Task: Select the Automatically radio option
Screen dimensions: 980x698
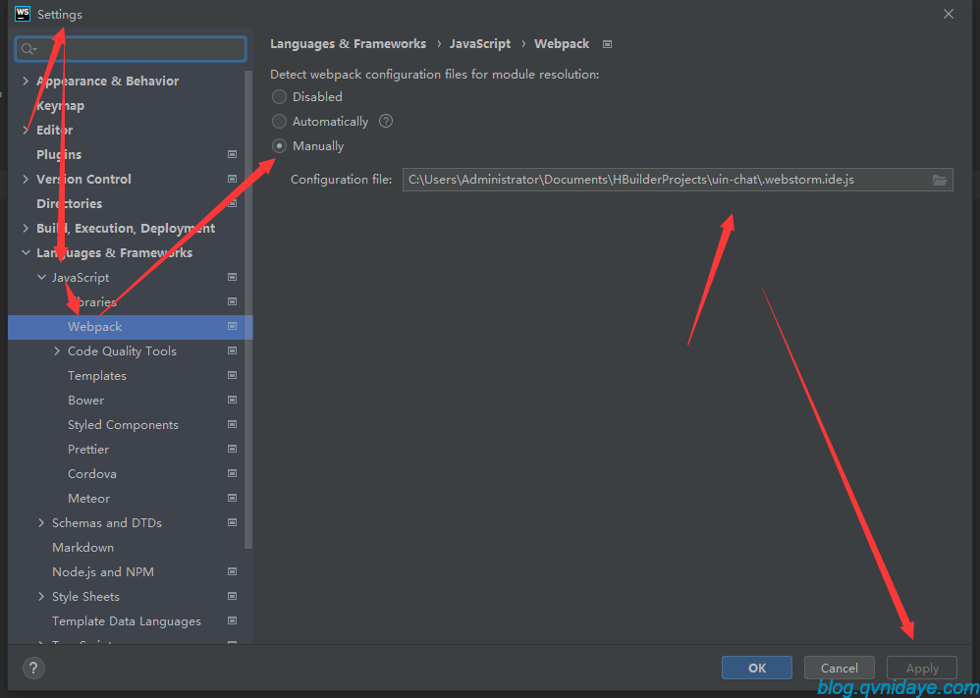Action: tap(279, 121)
